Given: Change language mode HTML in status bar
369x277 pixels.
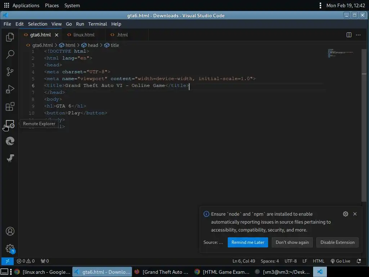Looking at the screenshot, I should pos(319,261).
